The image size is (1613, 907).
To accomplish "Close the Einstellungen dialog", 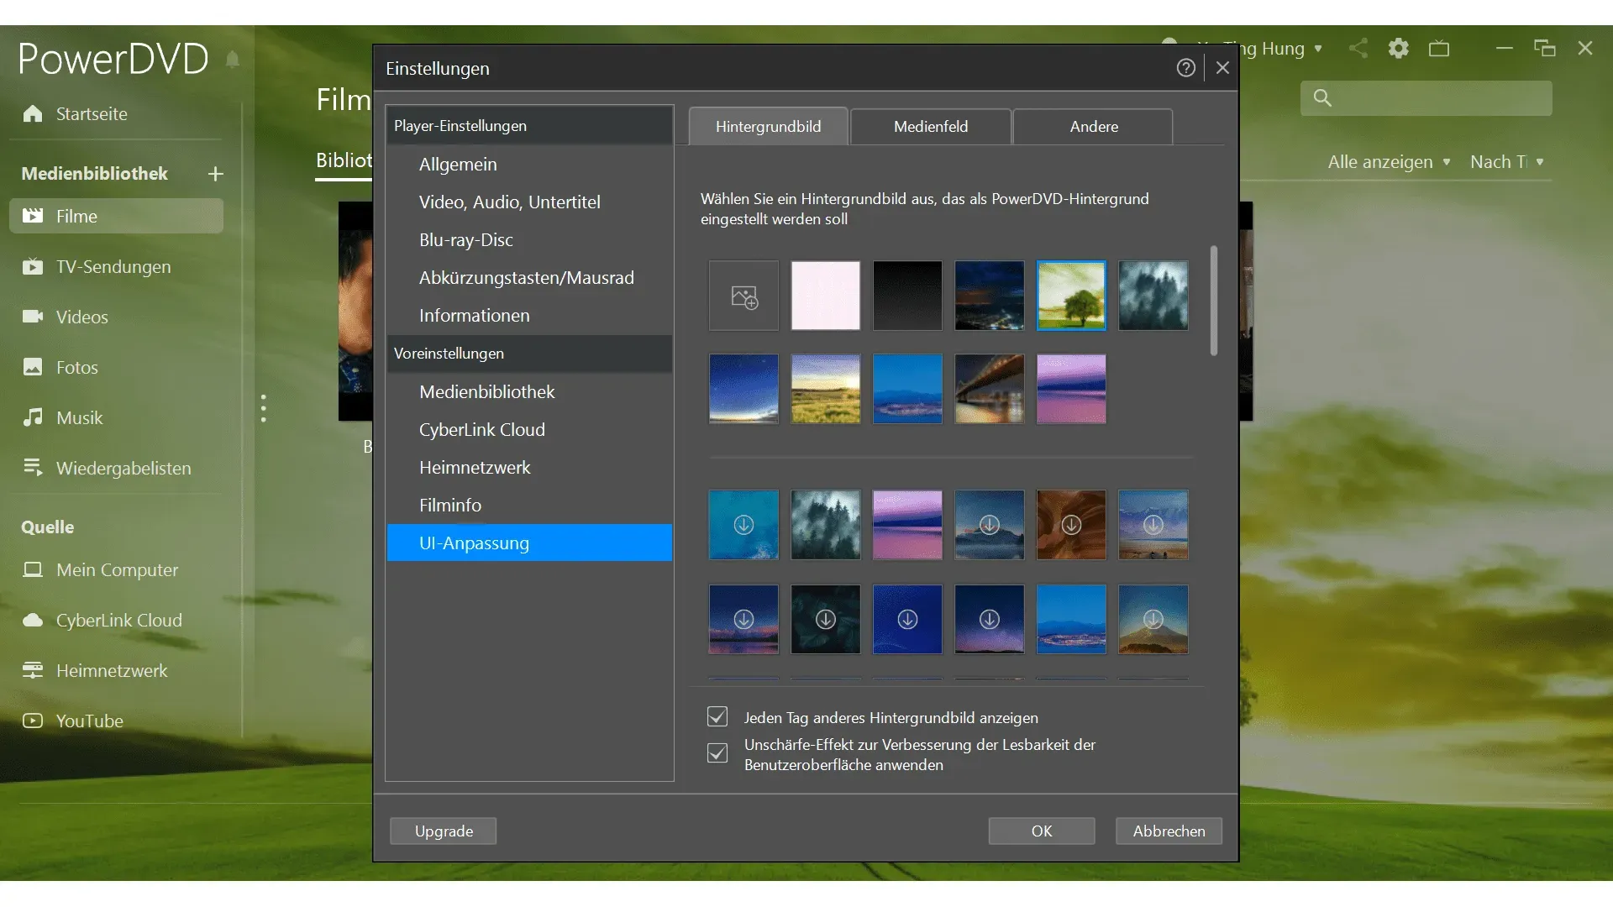I will 1222,68.
